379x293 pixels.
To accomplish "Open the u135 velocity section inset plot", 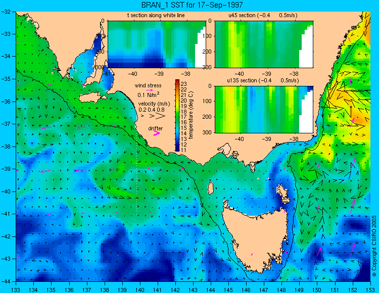I will pos(264,110).
